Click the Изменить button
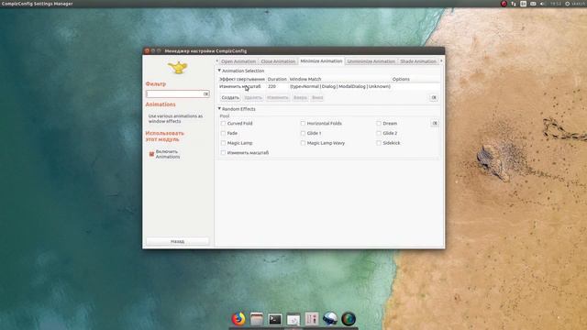 [x=278, y=98]
